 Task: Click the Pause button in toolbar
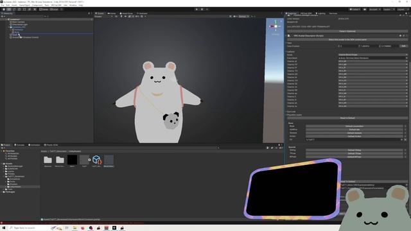pos(202,10)
